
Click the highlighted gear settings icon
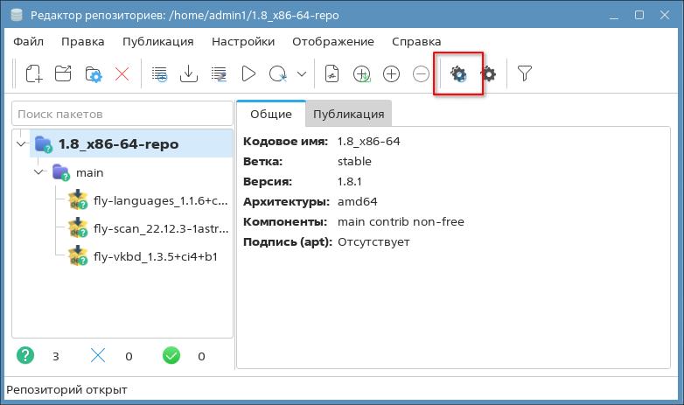click(458, 74)
